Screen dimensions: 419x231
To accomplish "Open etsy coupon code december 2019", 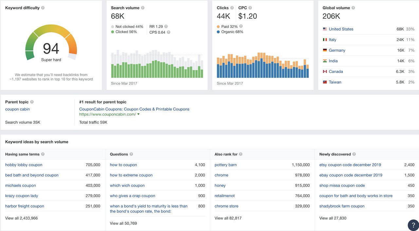I will point(350,165).
